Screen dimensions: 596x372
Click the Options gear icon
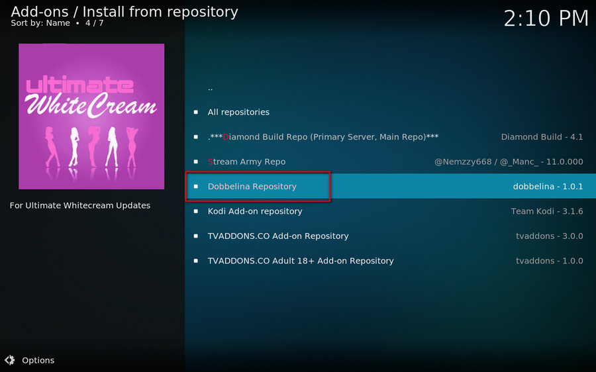coord(9,360)
